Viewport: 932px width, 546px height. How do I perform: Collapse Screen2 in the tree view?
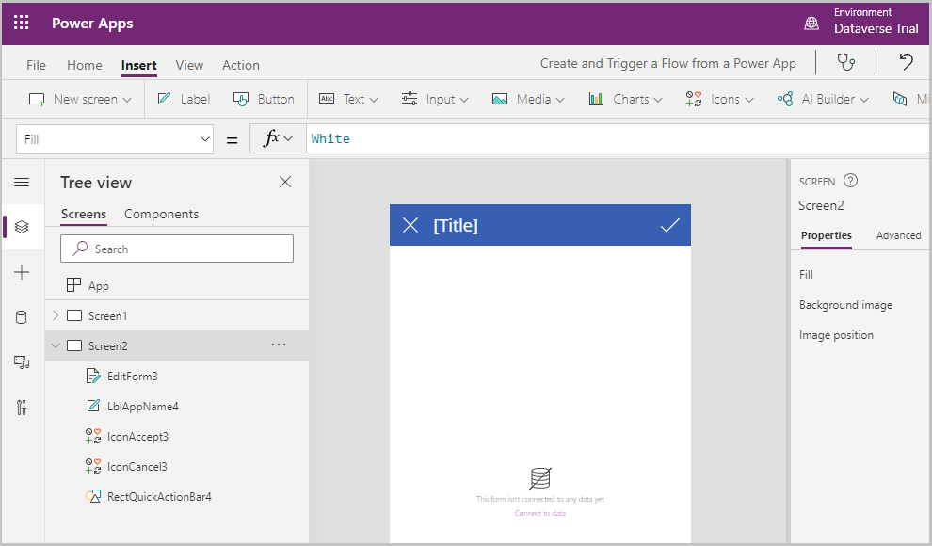[x=56, y=345]
